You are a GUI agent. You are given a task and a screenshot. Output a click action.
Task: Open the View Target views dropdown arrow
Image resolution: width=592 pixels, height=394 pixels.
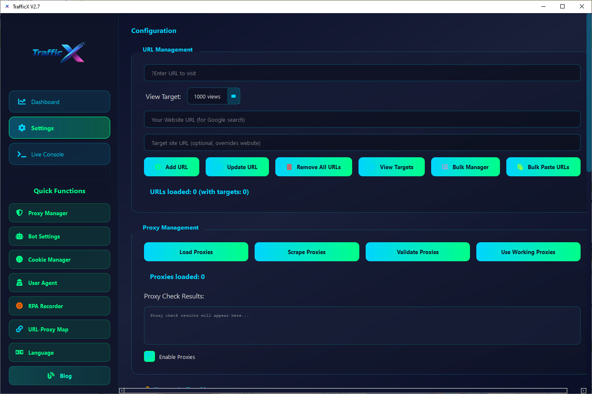click(234, 96)
